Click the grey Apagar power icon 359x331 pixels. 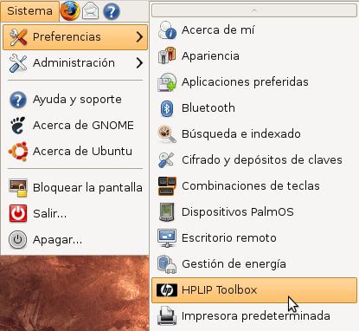tap(18, 240)
